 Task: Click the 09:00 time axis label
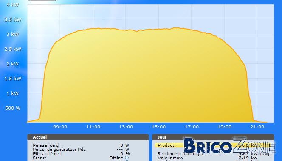point(60,127)
